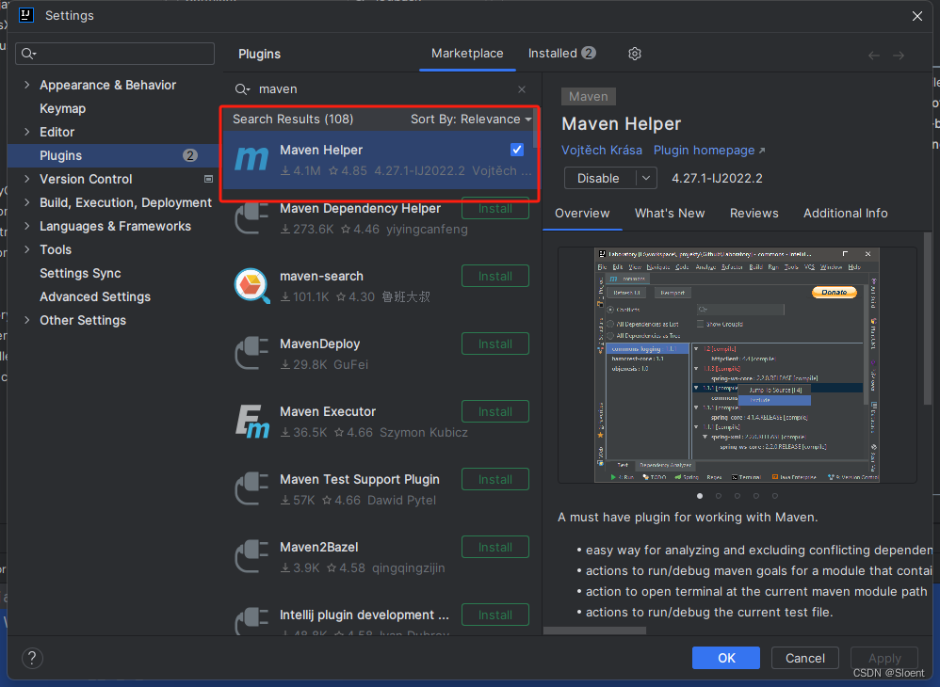
Task: Click the maven-search plugin icon
Action: tap(251, 285)
